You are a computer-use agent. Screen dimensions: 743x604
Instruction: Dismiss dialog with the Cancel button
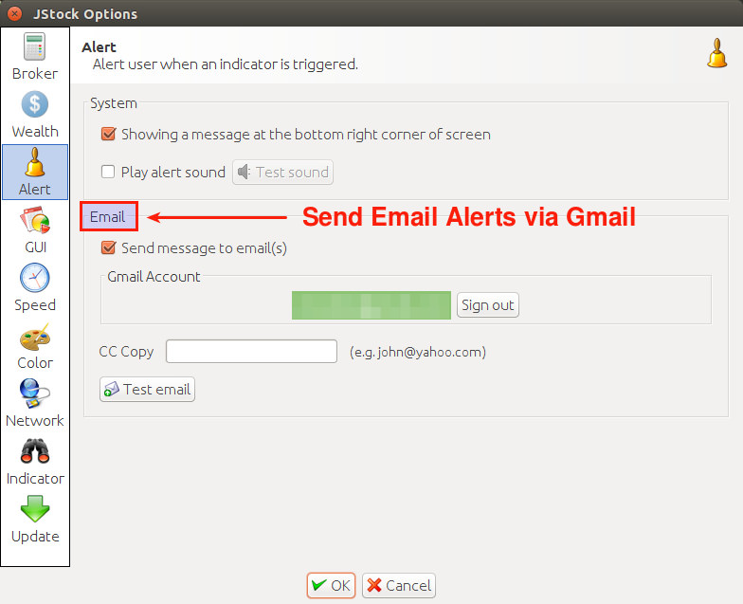tap(399, 586)
